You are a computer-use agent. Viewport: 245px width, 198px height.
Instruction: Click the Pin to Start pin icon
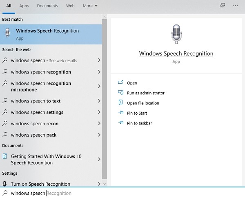(x=120, y=112)
